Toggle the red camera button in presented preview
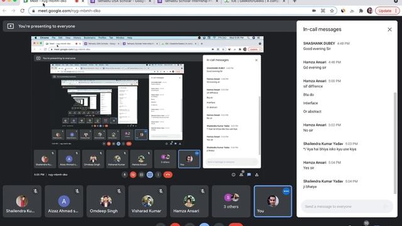402x226 pixels. (x=133, y=175)
